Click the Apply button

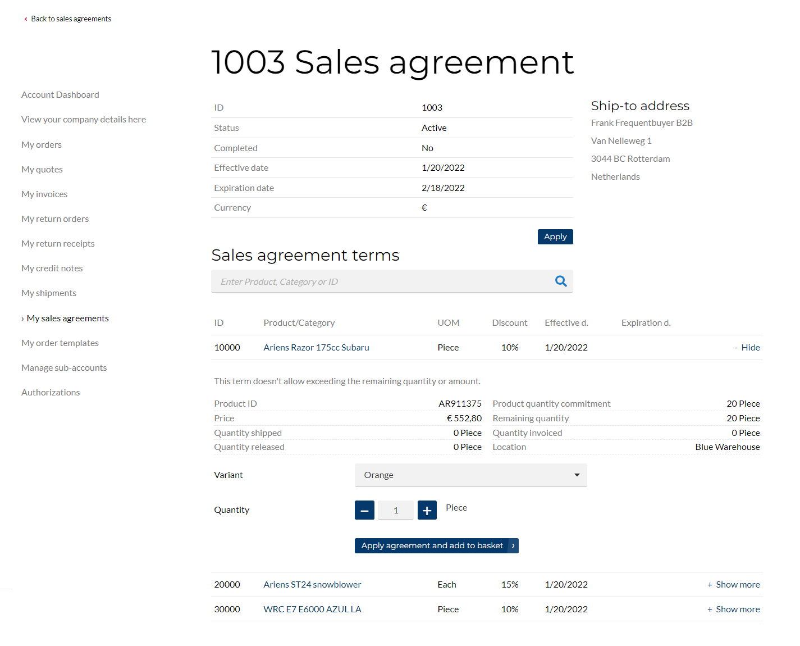coord(555,236)
